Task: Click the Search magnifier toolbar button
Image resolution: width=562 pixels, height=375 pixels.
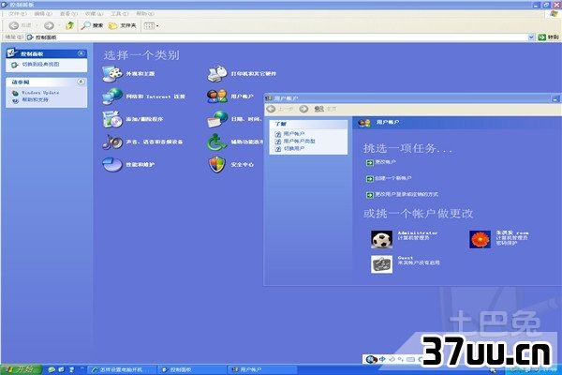Action: [x=92, y=25]
